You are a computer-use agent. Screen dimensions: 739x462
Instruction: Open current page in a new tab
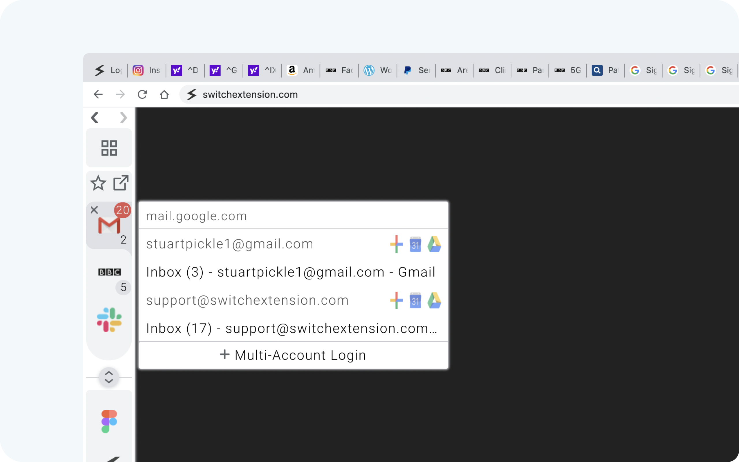[120, 182]
